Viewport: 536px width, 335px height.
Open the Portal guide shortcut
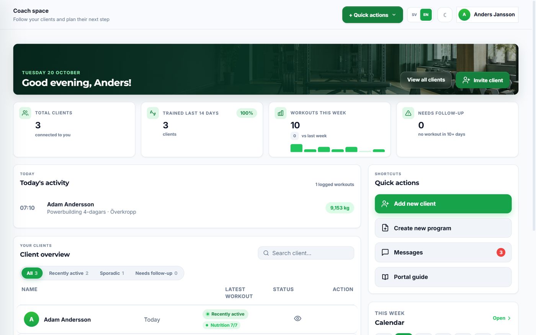coord(443,277)
